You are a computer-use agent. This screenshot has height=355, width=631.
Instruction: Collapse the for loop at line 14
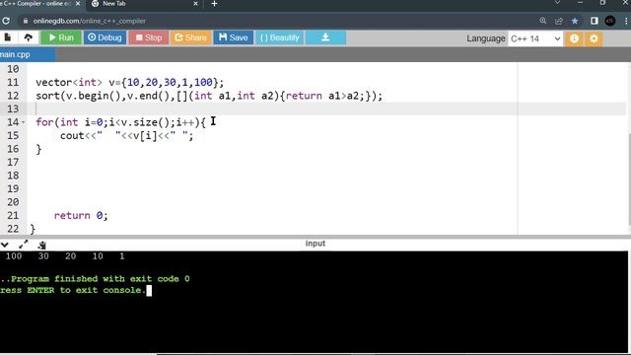(24, 122)
